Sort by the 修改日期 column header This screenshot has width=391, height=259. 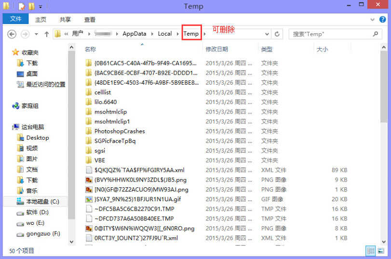[217, 49]
